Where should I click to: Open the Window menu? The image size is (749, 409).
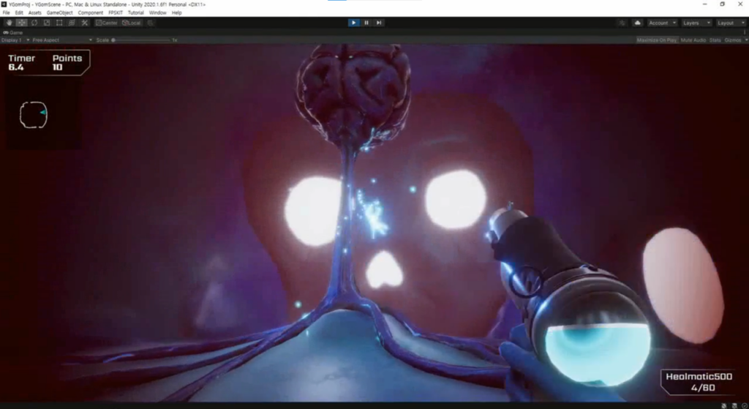tap(158, 13)
